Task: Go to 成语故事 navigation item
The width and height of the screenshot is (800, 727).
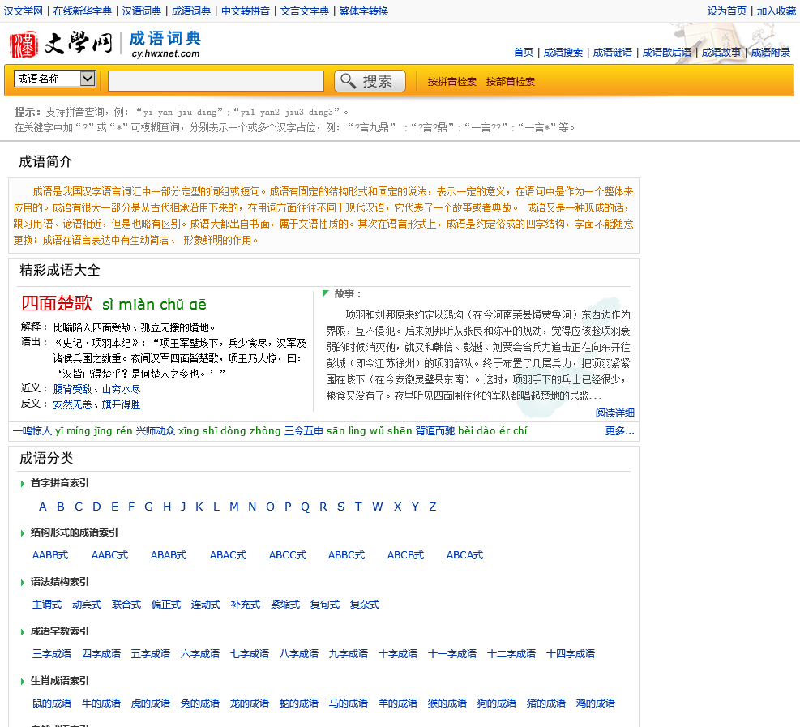Action: click(721, 53)
